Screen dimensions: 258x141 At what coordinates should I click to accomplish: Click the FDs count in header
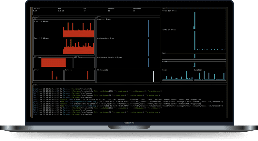[84, 11]
